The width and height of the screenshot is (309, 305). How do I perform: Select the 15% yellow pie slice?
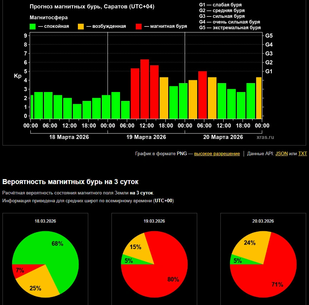click(x=136, y=248)
